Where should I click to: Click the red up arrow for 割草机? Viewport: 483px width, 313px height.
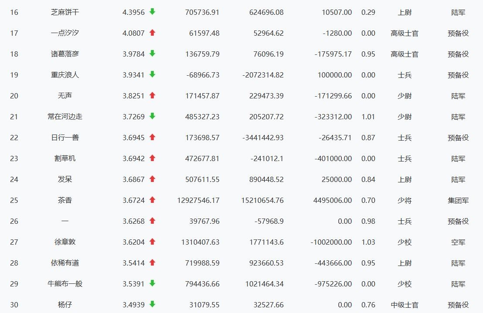click(x=152, y=158)
